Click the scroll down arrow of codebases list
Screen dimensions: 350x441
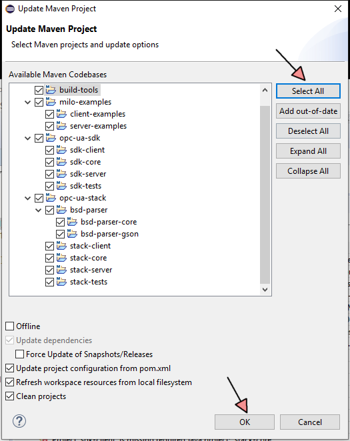tap(265, 289)
